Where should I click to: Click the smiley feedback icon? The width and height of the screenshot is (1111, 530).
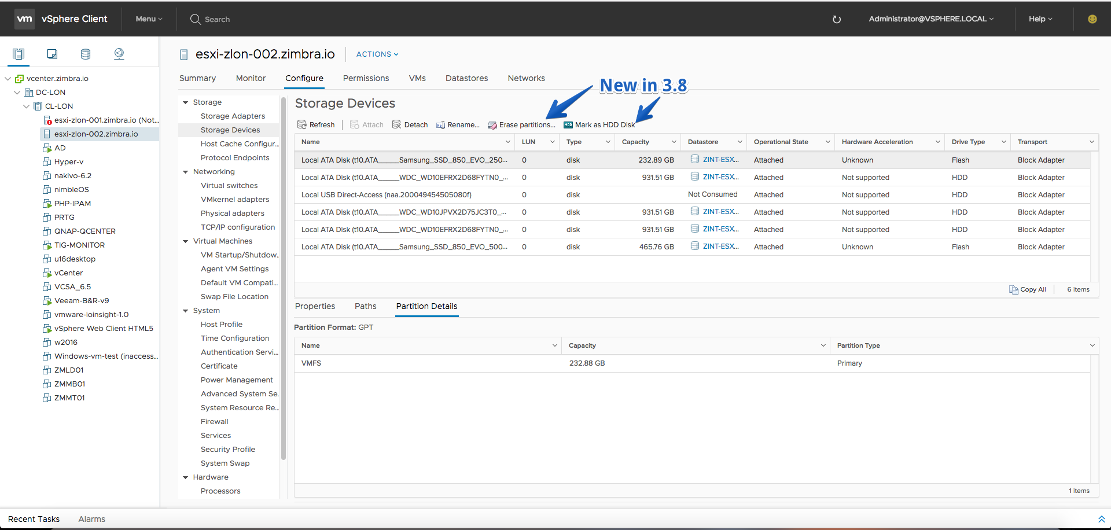click(x=1092, y=19)
